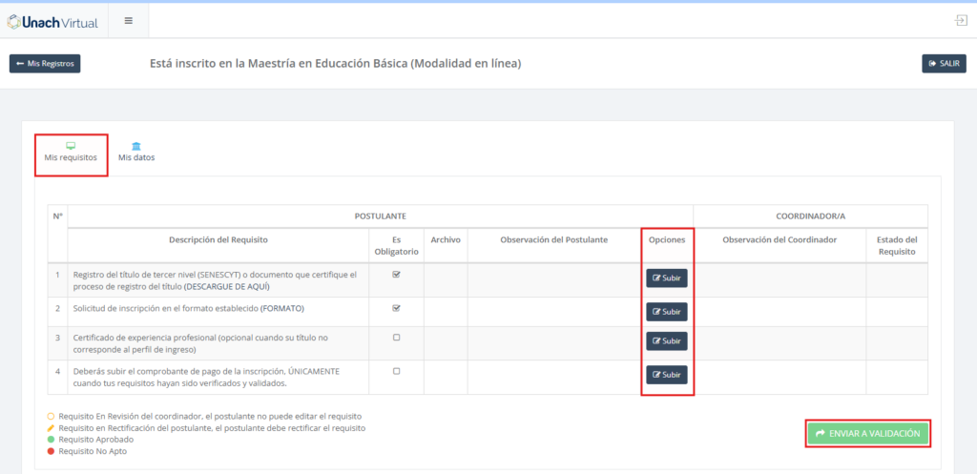Image resolution: width=977 pixels, height=474 pixels.
Task: Click Subir for comprobante de pago
Action: (666, 375)
